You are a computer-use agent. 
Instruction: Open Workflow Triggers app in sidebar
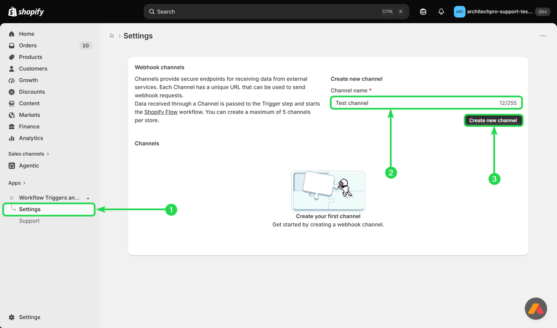[x=50, y=198]
